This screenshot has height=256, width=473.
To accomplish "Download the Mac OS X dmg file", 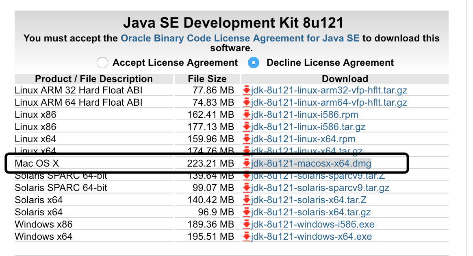I will [311, 163].
